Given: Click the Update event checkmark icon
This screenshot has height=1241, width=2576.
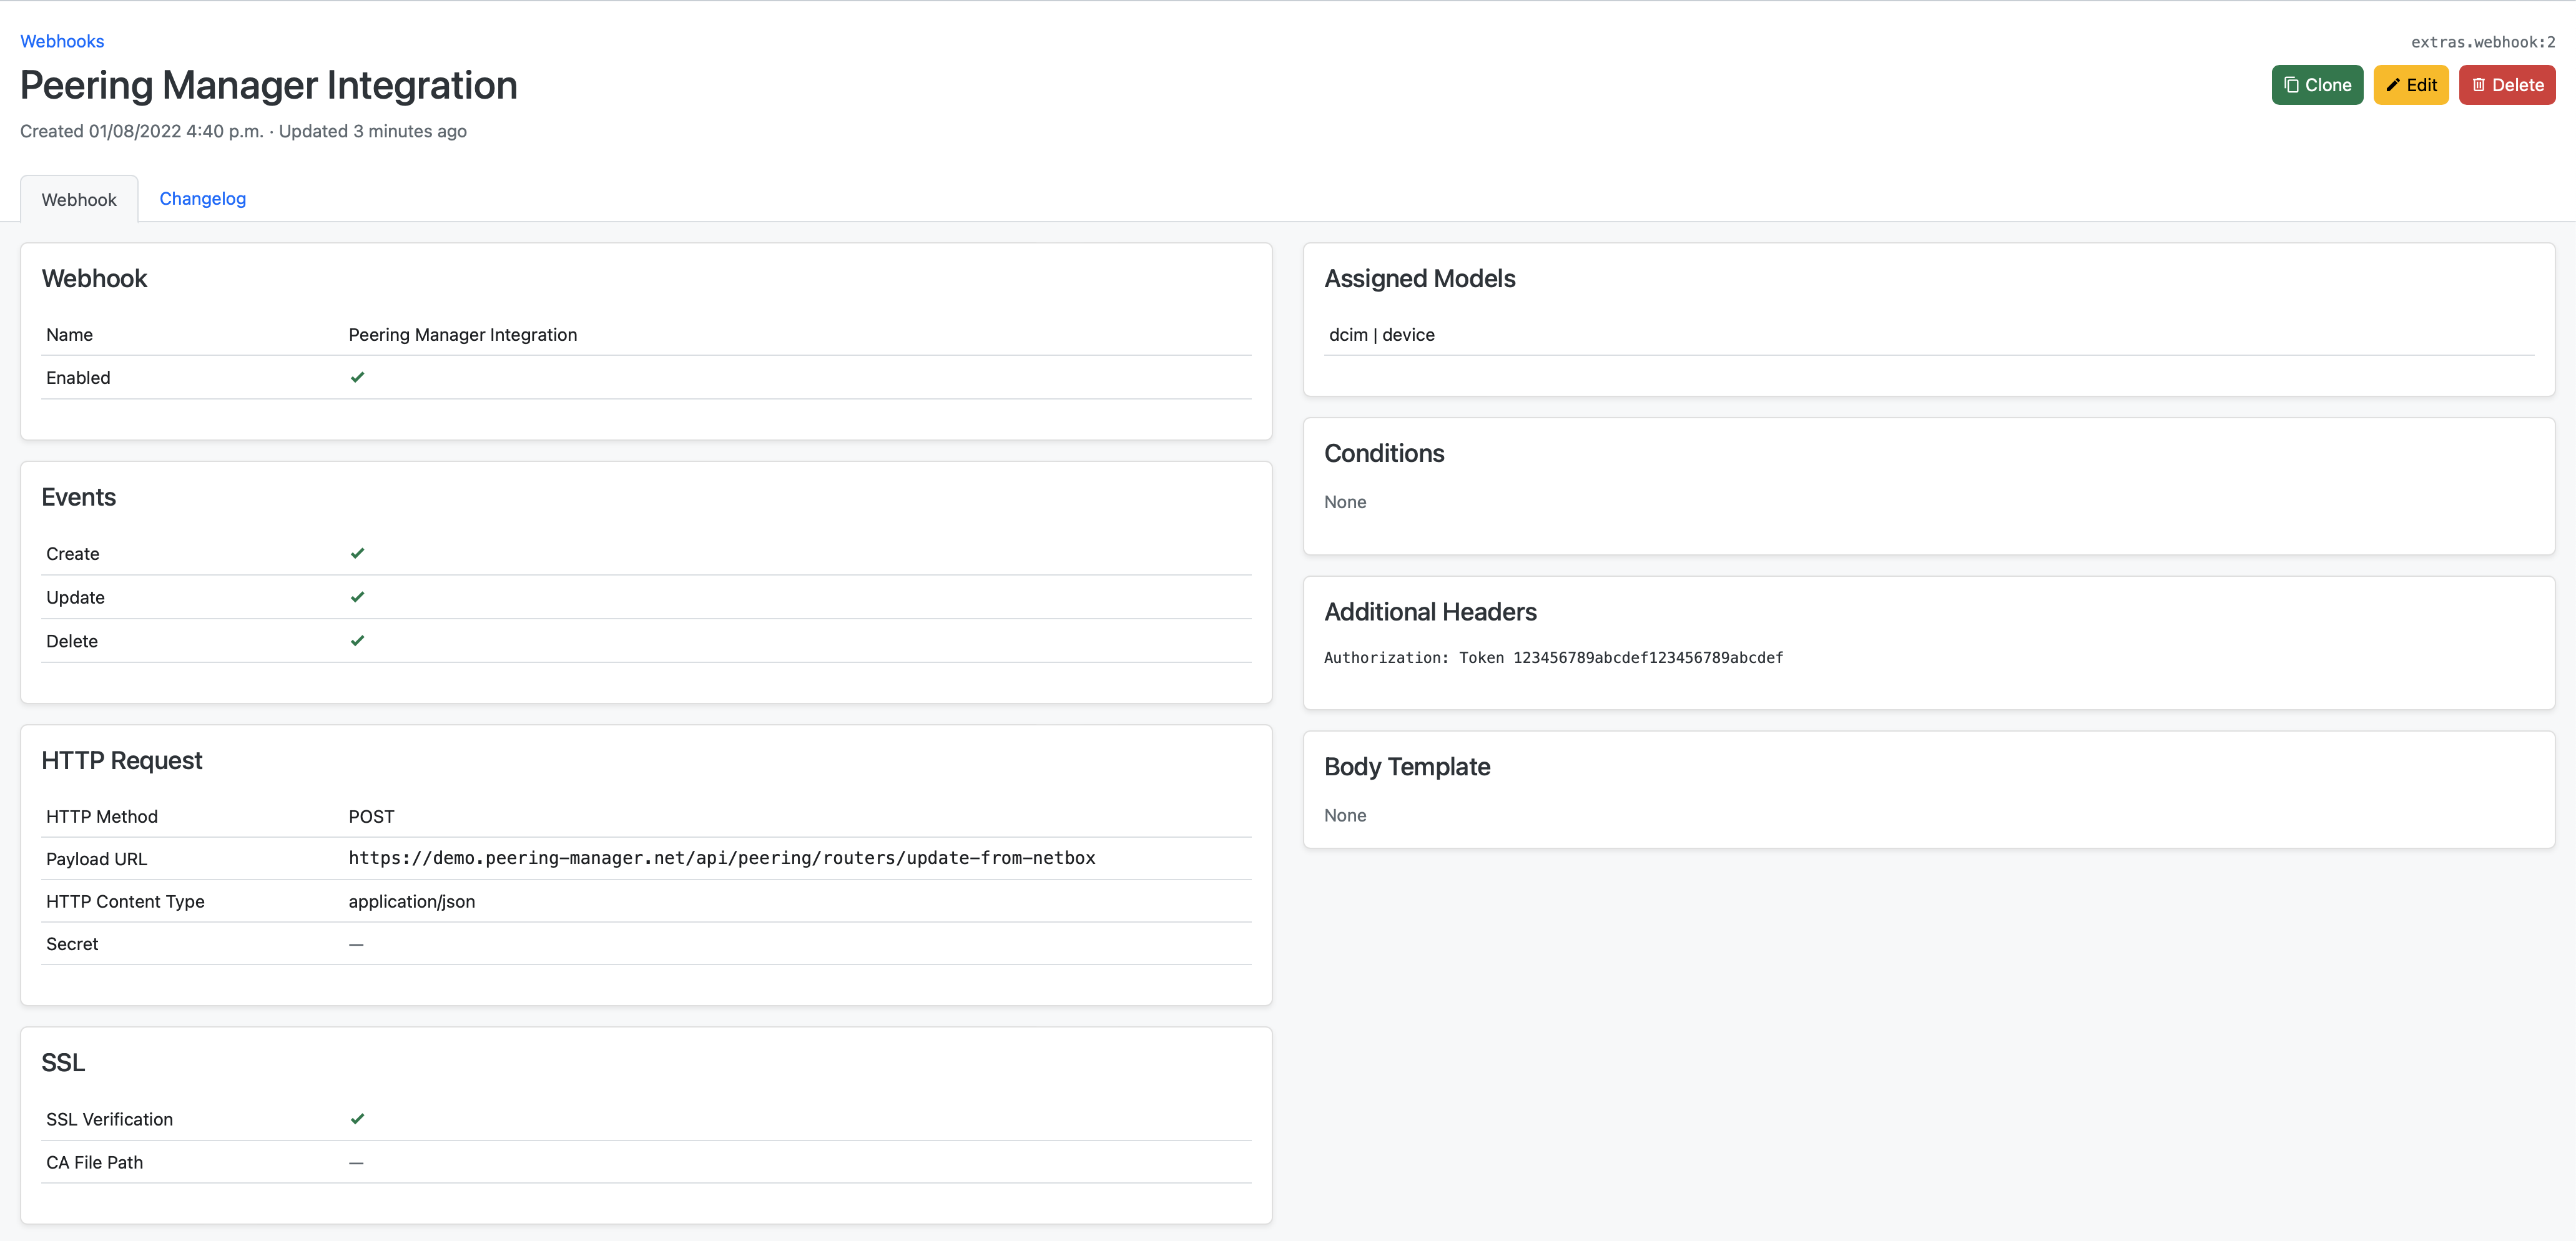Looking at the screenshot, I should point(357,597).
